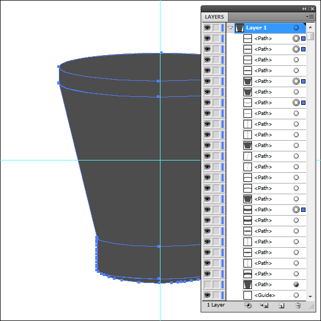Click the filled target circle of hidden Path
The width and height of the screenshot is (321, 321).
[x=296, y=285]
